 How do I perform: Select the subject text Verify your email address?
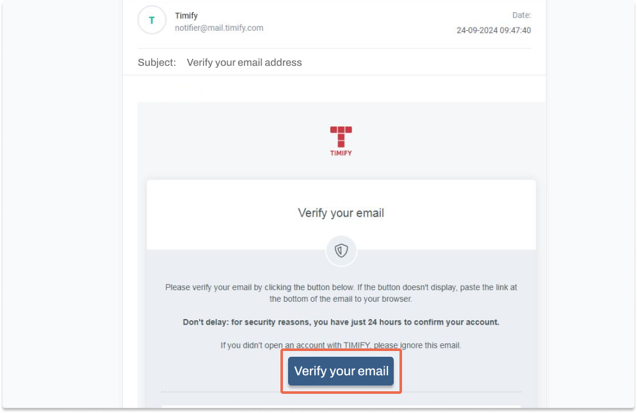point(244,63)
